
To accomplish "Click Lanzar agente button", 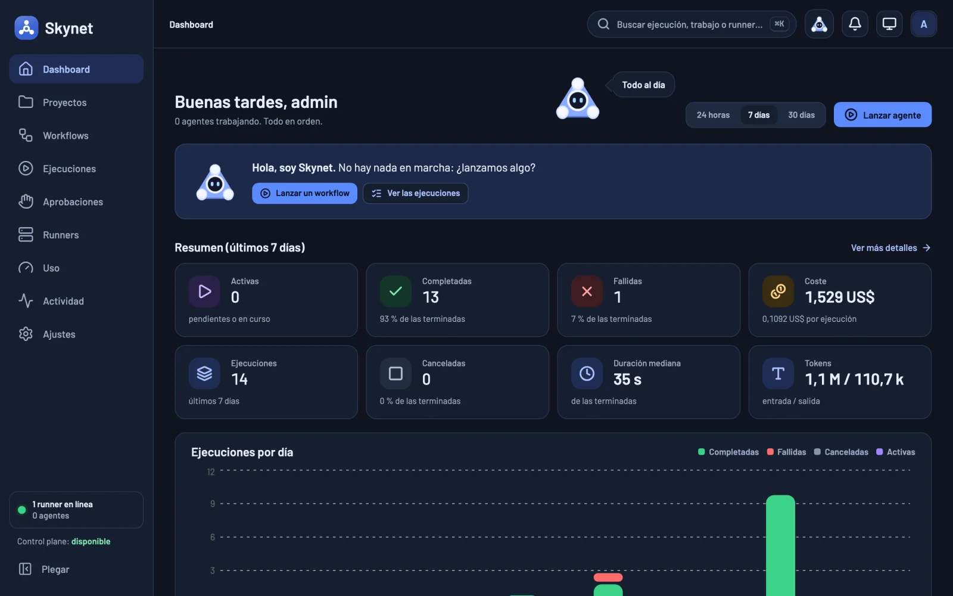I will (x=883, y=115).
